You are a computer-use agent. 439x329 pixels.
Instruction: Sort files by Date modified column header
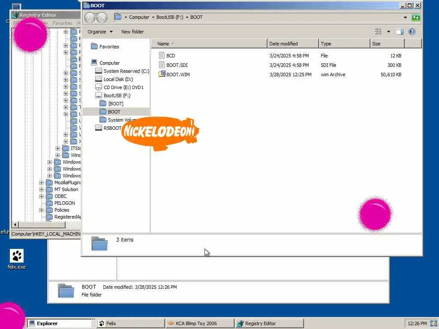pyautogui.click(x=293, y=44)
